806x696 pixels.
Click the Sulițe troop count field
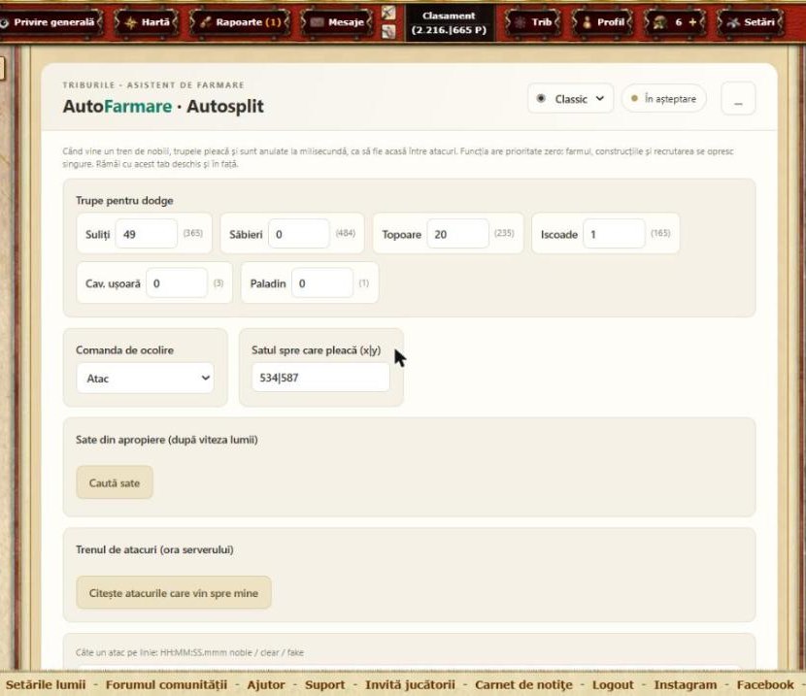[147, 234]
